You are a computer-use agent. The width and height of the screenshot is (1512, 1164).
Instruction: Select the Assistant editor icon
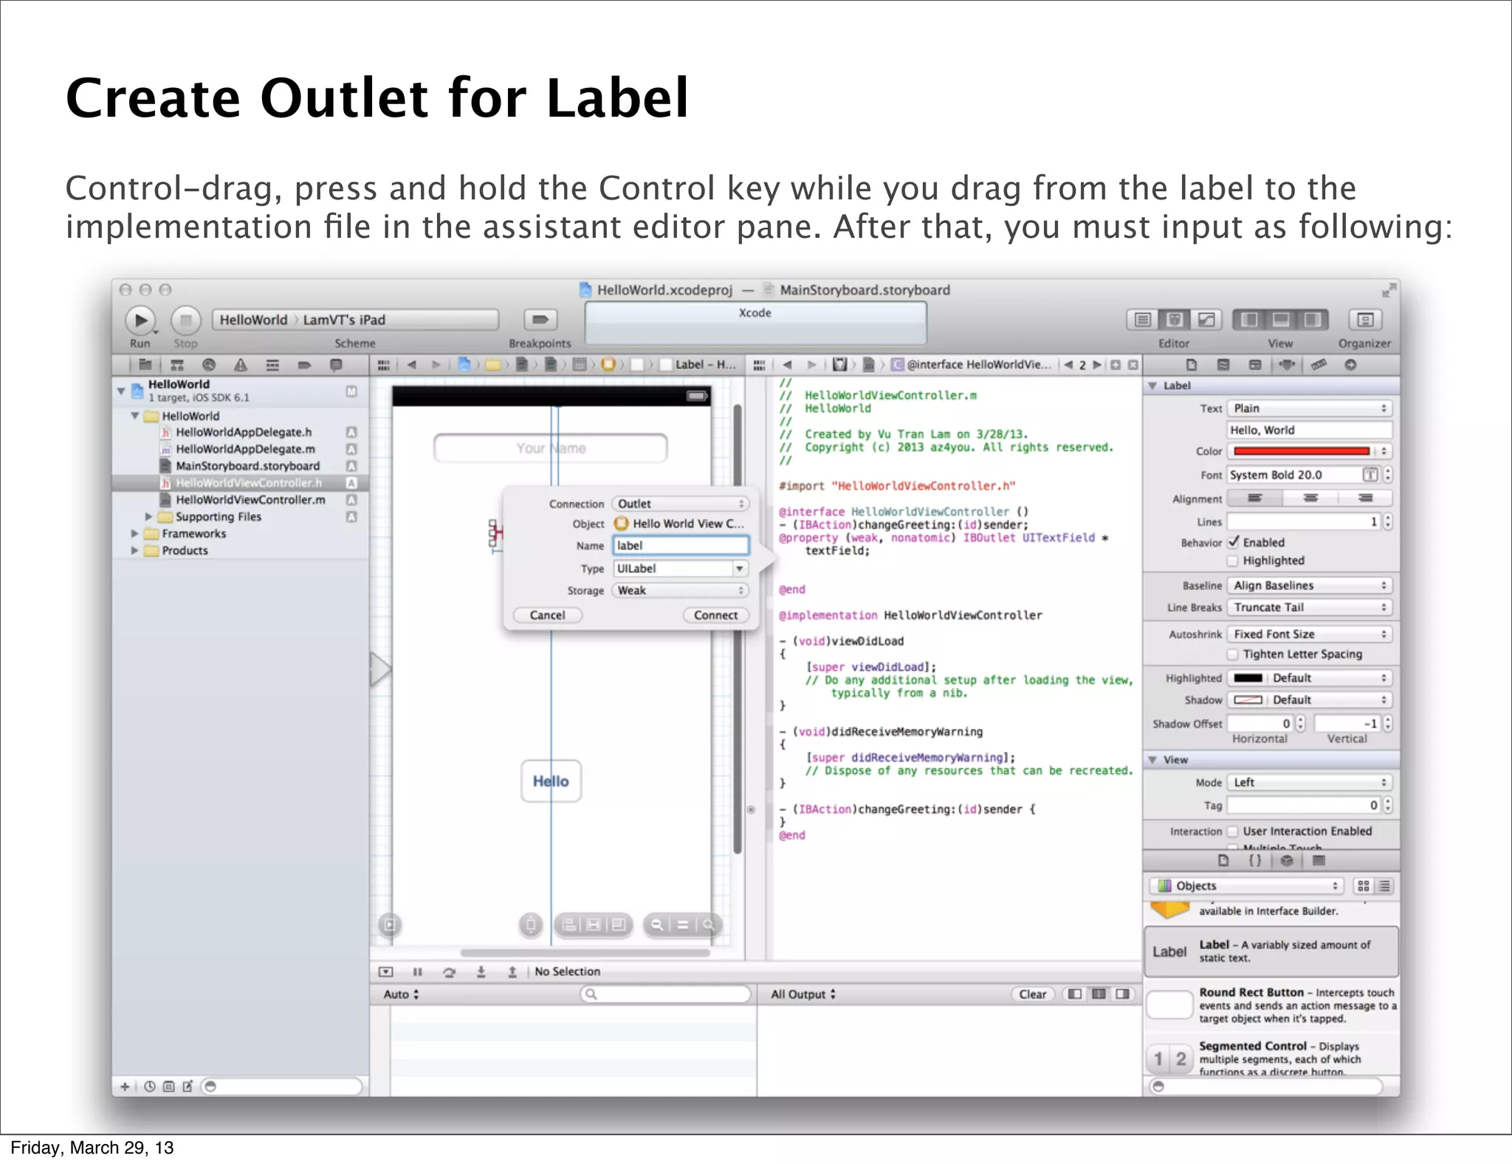1174,320
